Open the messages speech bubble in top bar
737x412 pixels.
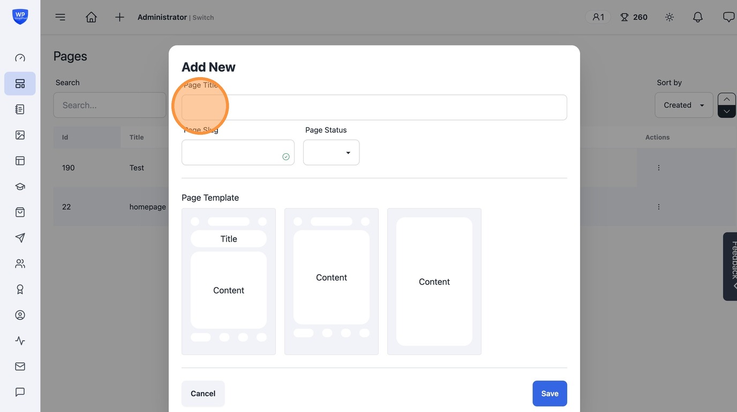pos(729,17)
